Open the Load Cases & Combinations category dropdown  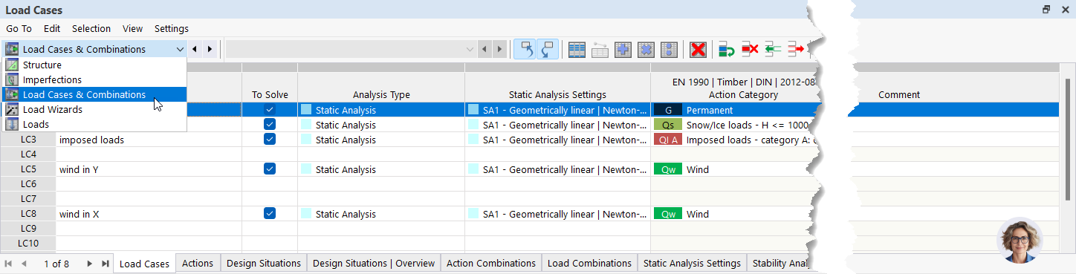click(x=94, y=50)
